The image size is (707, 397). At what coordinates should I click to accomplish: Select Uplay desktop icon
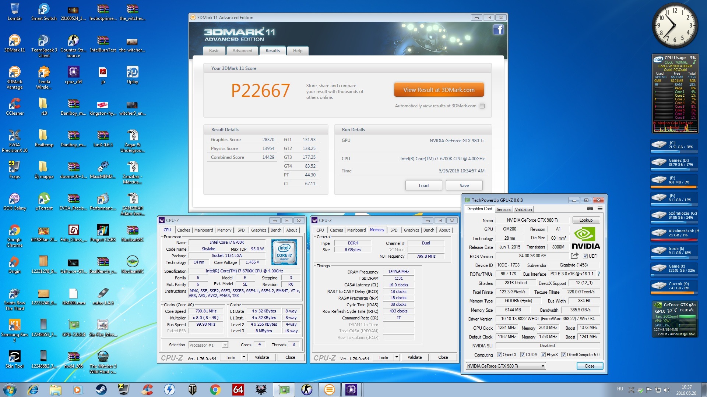click(133, 75)
